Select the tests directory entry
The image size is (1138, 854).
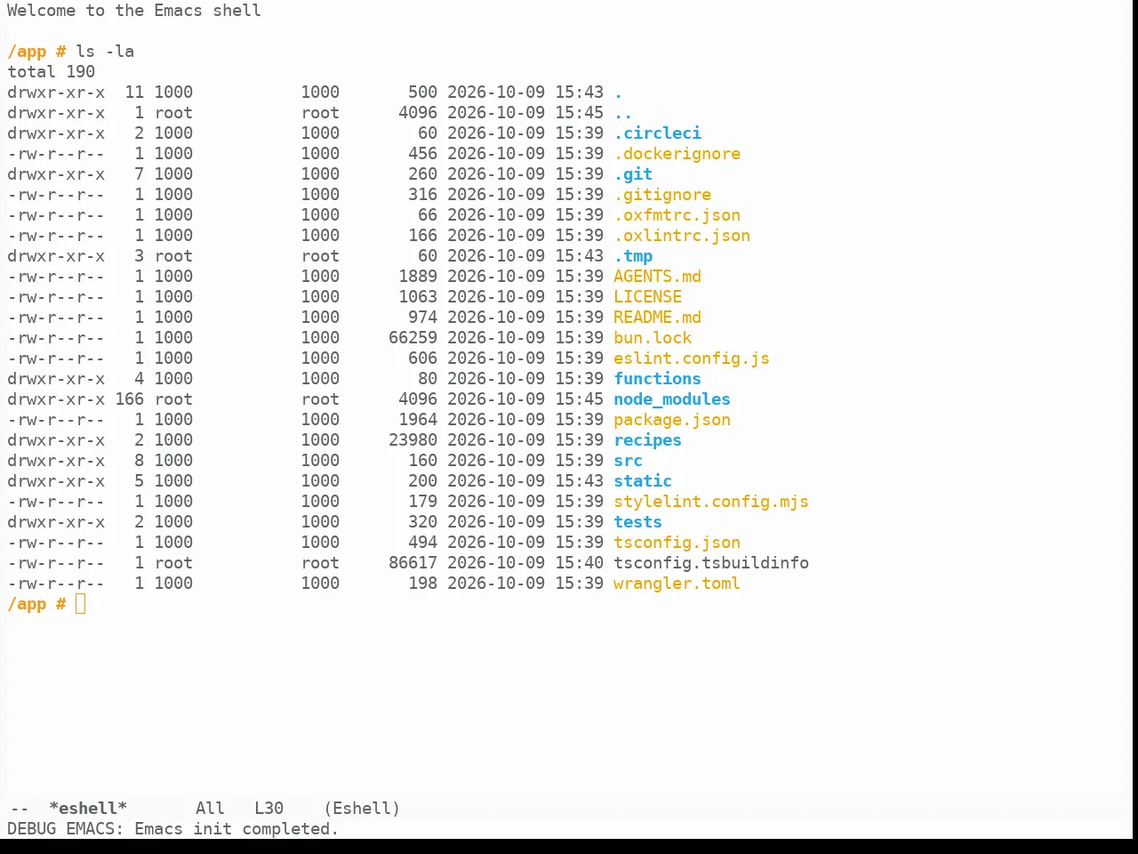[x=637, y=522]
